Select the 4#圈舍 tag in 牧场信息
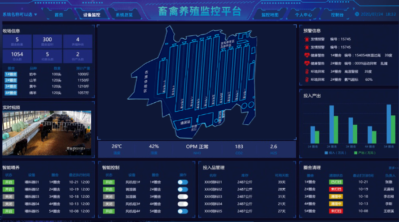The height and width of the screenshot is (222, 399). tap(11, 93)
